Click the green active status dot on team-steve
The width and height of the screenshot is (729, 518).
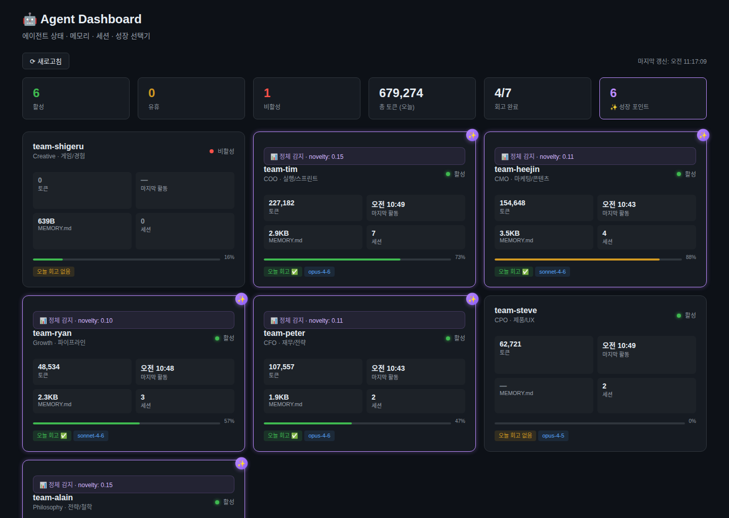point(679,316)
